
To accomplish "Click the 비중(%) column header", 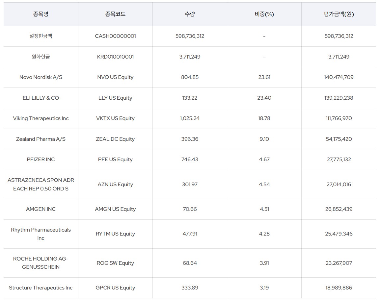I will (264, 14).
